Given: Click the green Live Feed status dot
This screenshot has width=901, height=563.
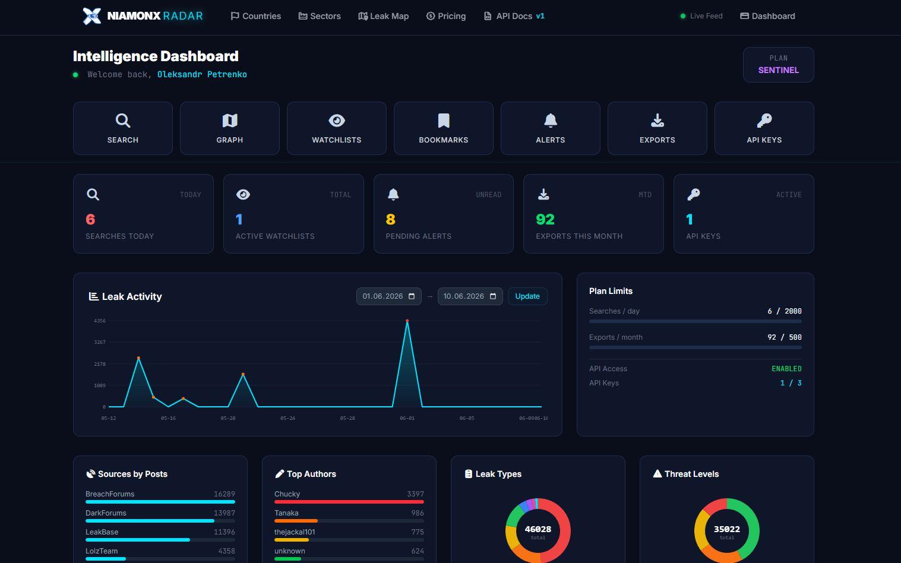Looking at the screenshot, I should click(683, 16).
